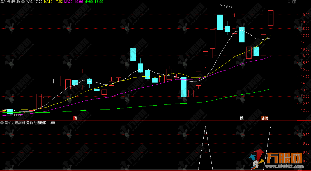Click the 涨榜 marker icon on timeline
This screenshot has height=171, width=311.
point(265,118)
